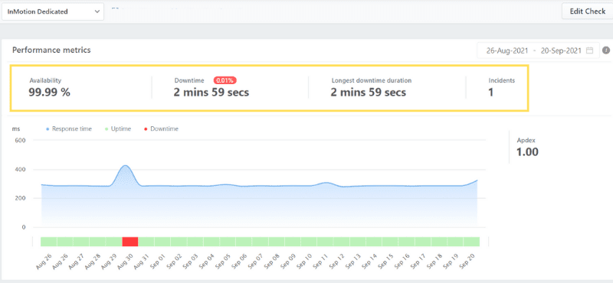Click the red 0.01% downtime badge
This screenshot has height=283, width=613.
coord(225,80)
